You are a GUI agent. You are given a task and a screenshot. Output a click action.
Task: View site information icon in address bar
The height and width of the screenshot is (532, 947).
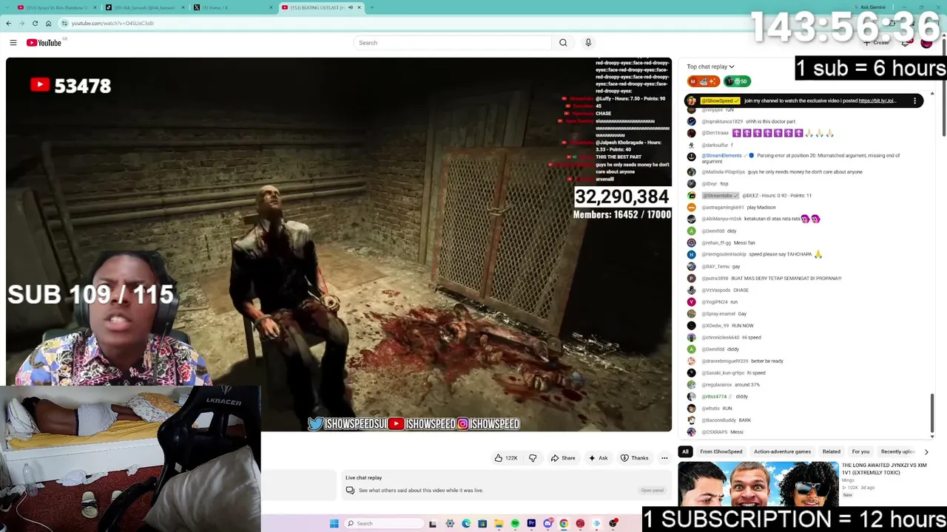64,23
